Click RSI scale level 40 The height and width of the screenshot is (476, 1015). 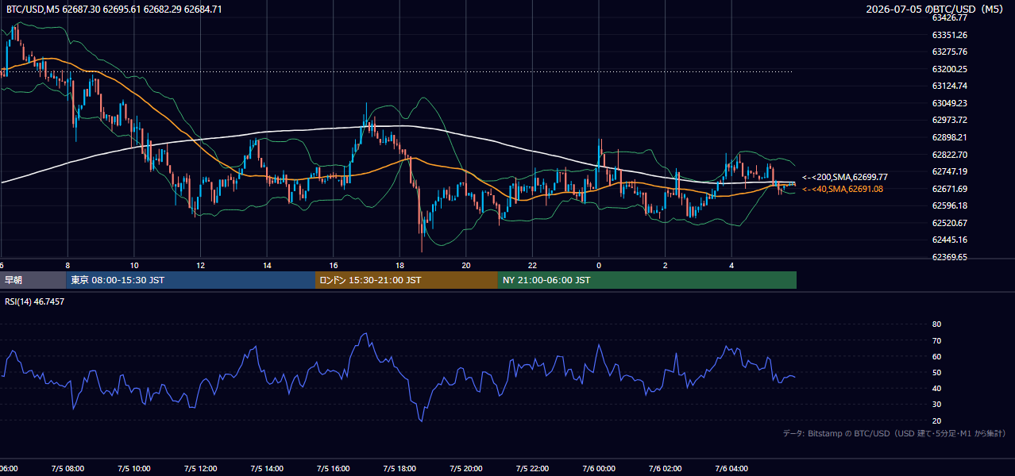[936, 388]
